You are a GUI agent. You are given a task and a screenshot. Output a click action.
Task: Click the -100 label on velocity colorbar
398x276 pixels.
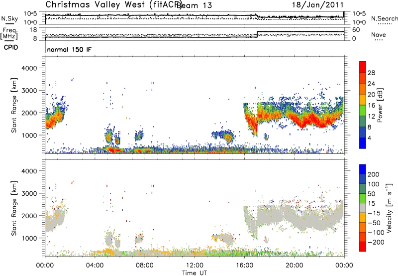point(376,233)
